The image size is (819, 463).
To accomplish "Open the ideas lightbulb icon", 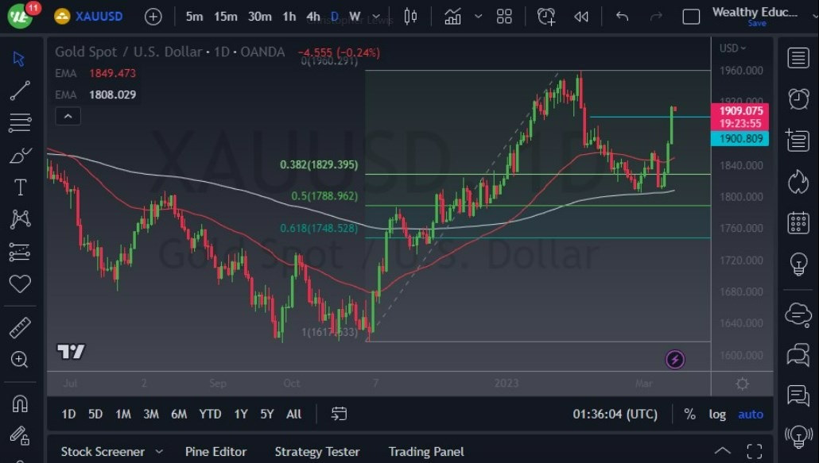I will pyautogui.click(x=798, y=264).
